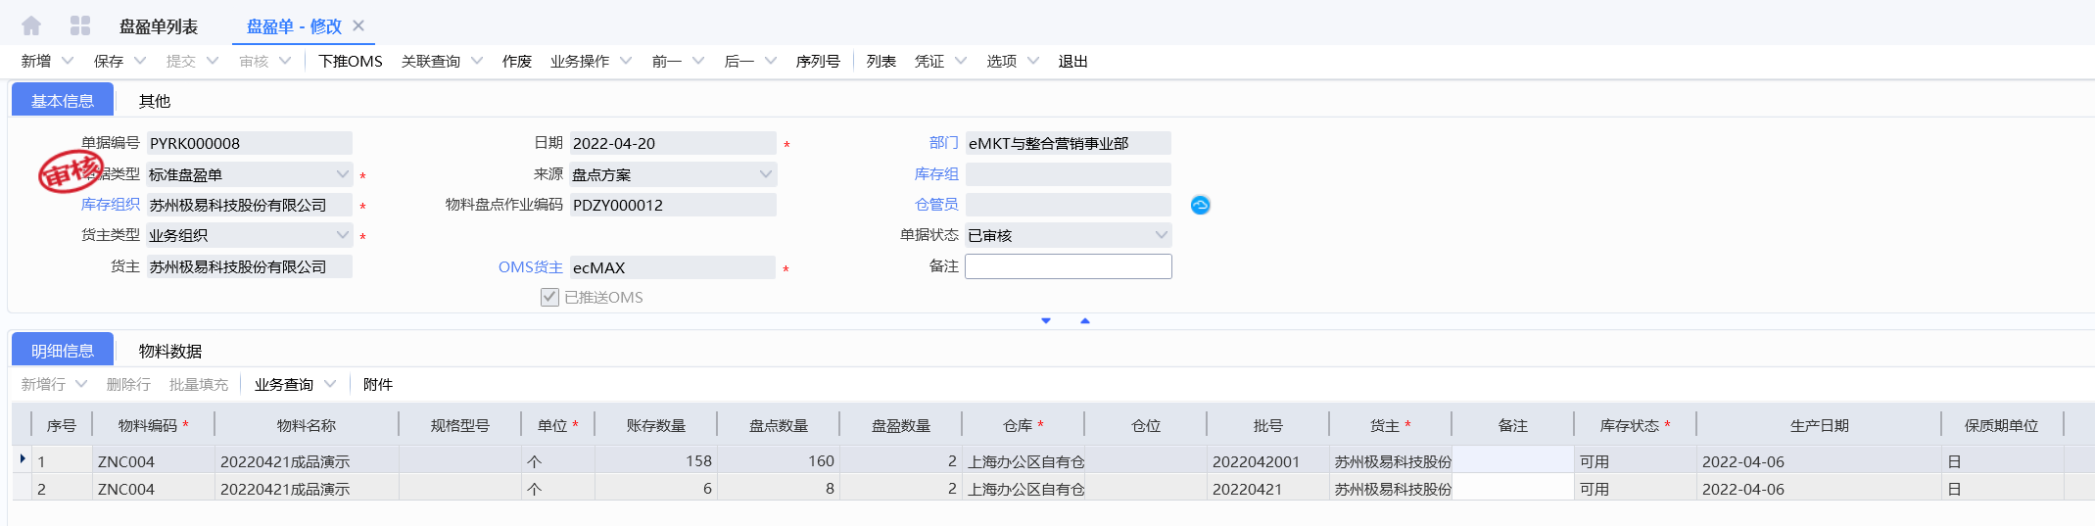The height and width of the screenshot is (526, 2095).
Task: Click the OMS货主 field ecMAX
Action: click(673, 267)
